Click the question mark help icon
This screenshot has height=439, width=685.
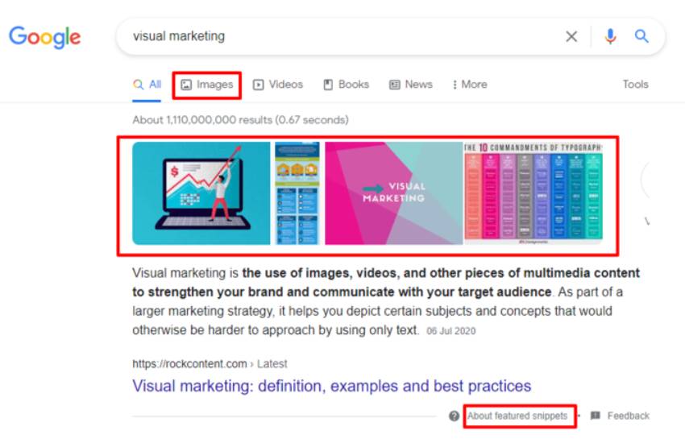coord(454,416)
